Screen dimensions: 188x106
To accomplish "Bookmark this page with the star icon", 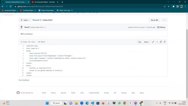I will tap(169, 6).
